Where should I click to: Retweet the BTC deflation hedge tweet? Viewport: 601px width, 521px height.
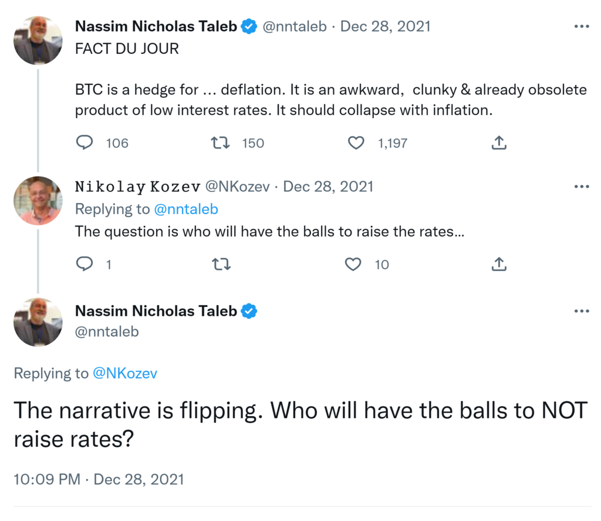click(x=221, y=143)
